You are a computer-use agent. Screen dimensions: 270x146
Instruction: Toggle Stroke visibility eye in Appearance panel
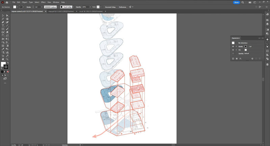[x=233, y=46]
